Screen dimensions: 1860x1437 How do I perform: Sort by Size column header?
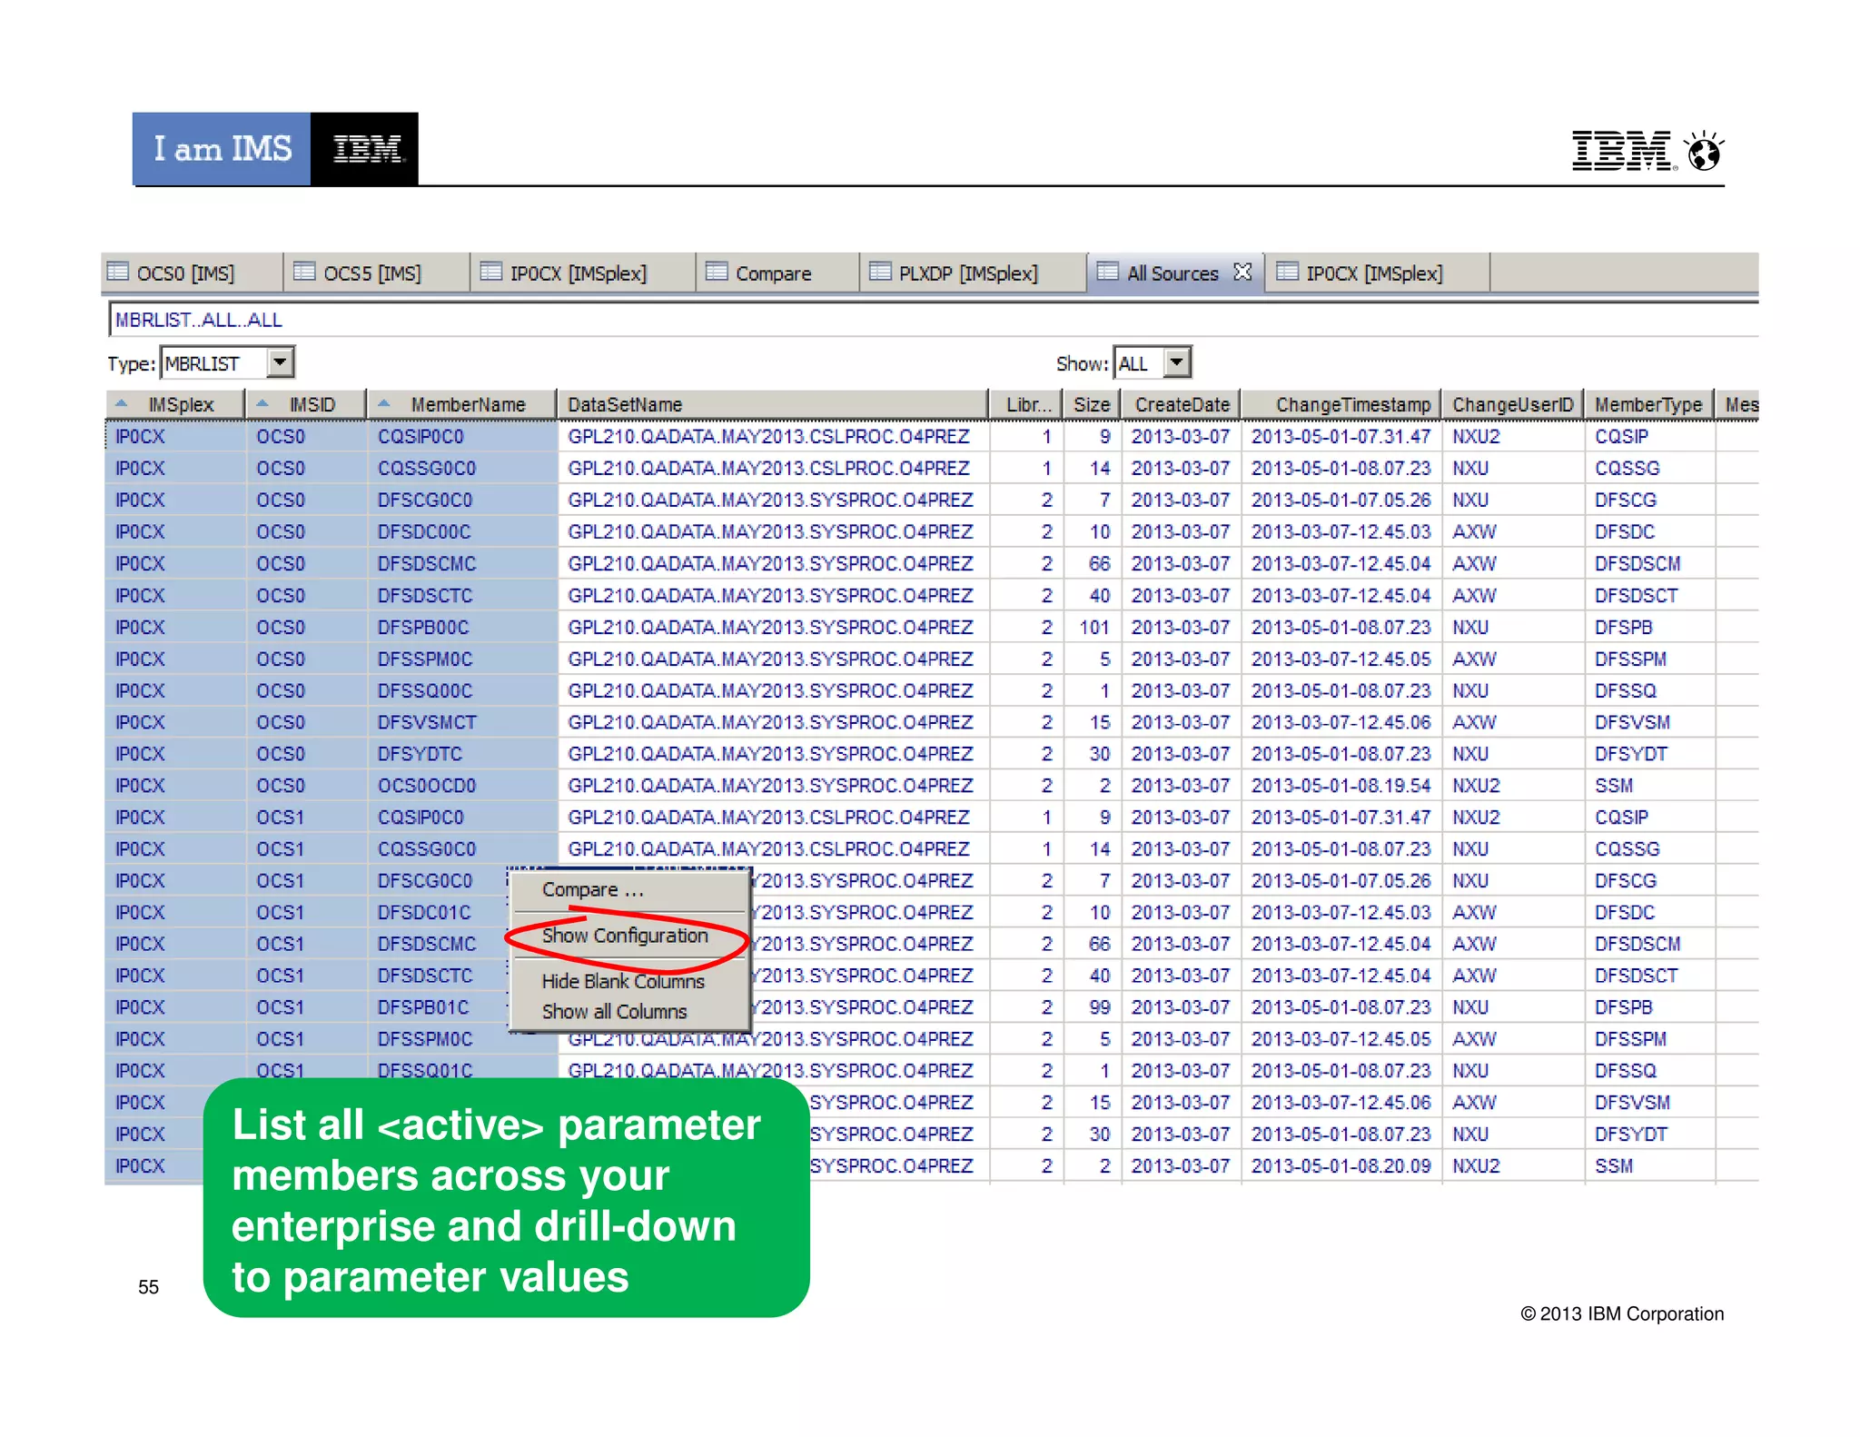pos(1092,404)
